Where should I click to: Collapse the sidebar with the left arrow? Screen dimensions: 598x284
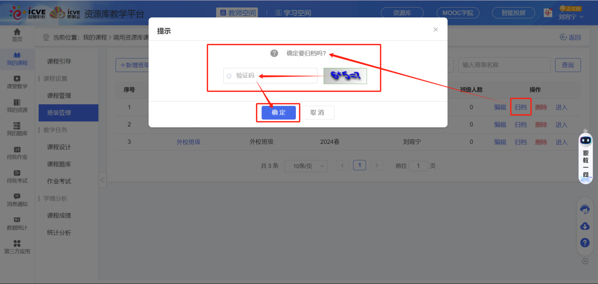click(102, 179)
